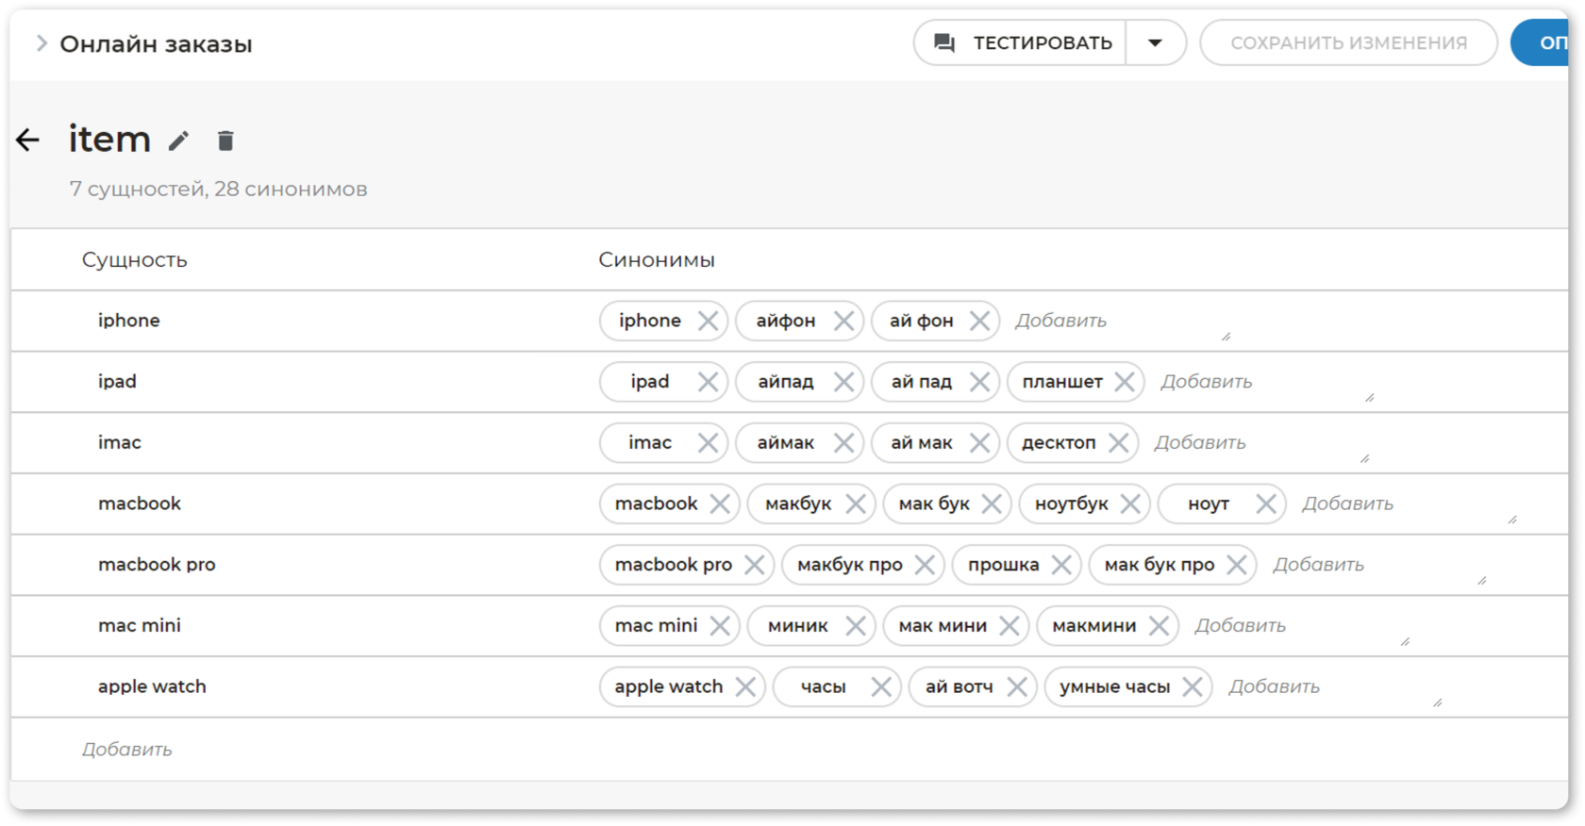Remove the synonym 'прошка'
This screenshot has width=1585, height=826.
tap(1061, 565)
